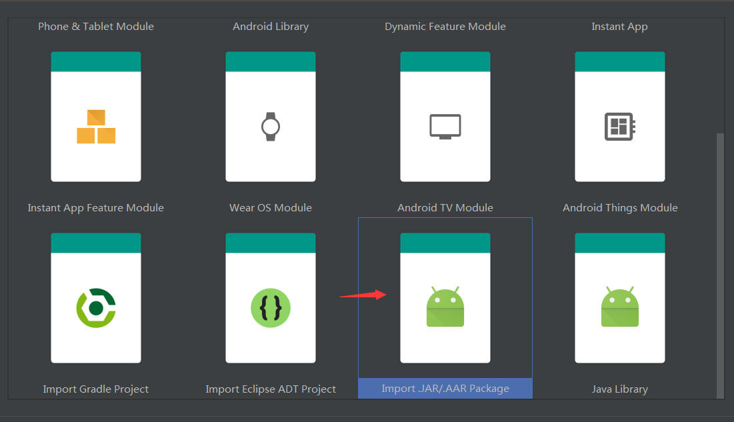Click the Java Library caption
Image resolution: width=734 pixels, height=422 pixels.
[620, 389]
